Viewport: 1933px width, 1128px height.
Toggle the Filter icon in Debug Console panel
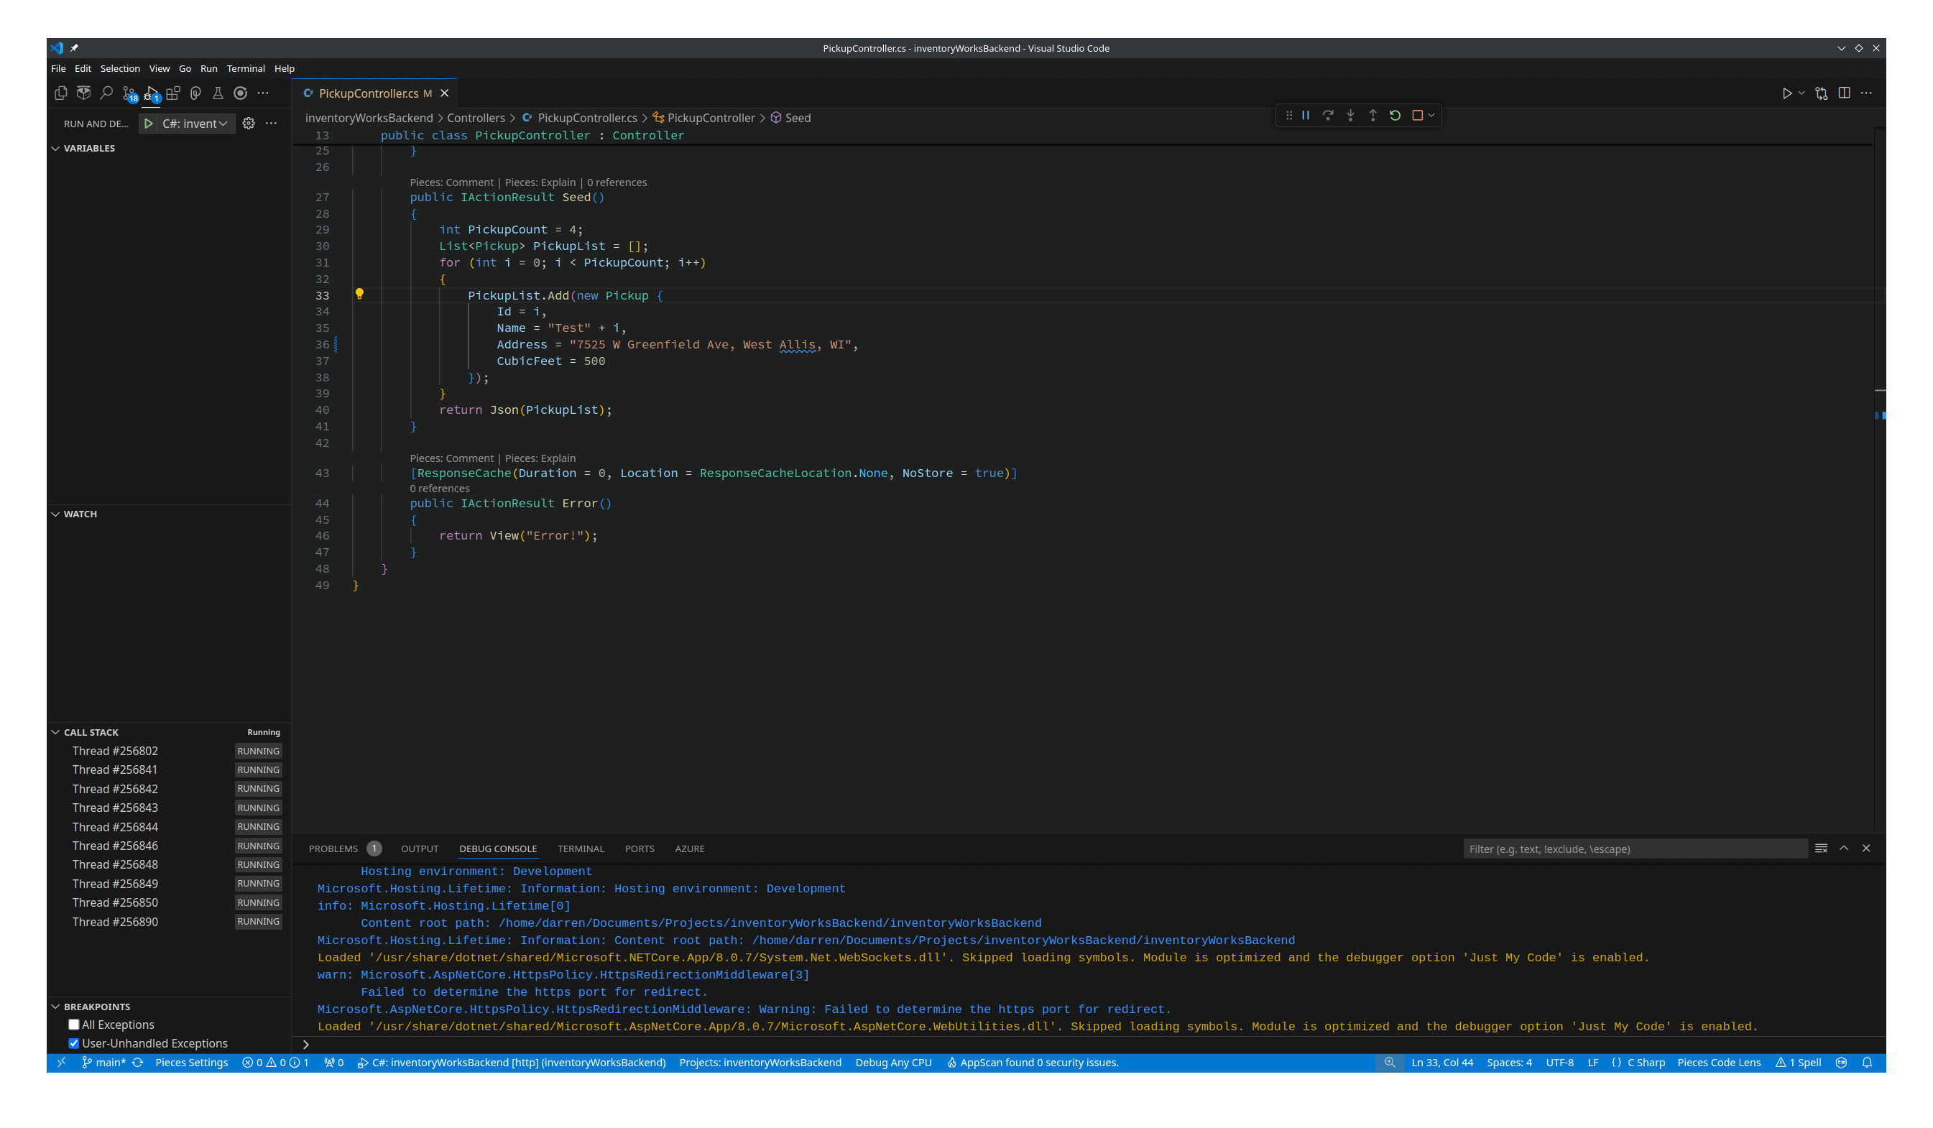pyautogui.click(x=1822, y=848)
